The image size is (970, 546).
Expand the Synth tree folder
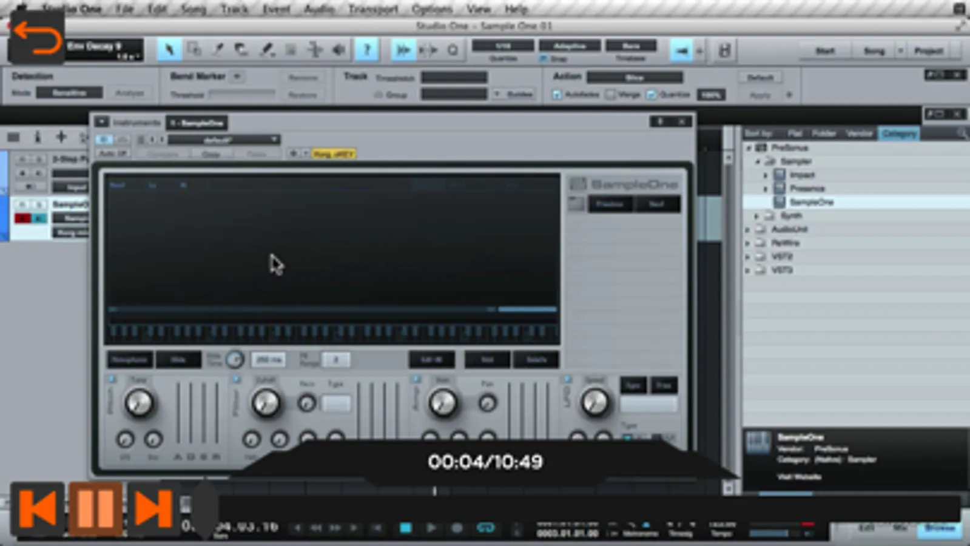pos(757,215)
